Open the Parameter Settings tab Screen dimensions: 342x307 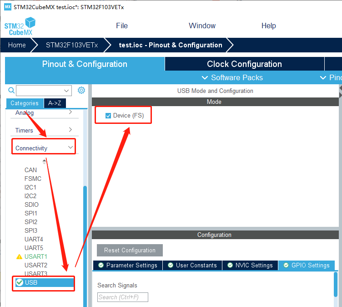click(128, 265)
